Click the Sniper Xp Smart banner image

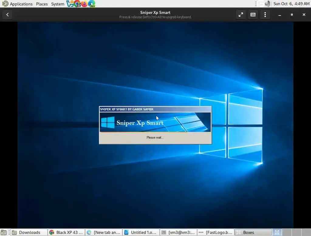pyautogui.click(x=155, y=122)
